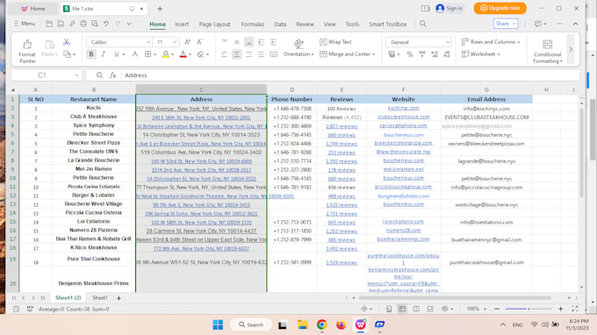Click the fx insert function icon

112,75
